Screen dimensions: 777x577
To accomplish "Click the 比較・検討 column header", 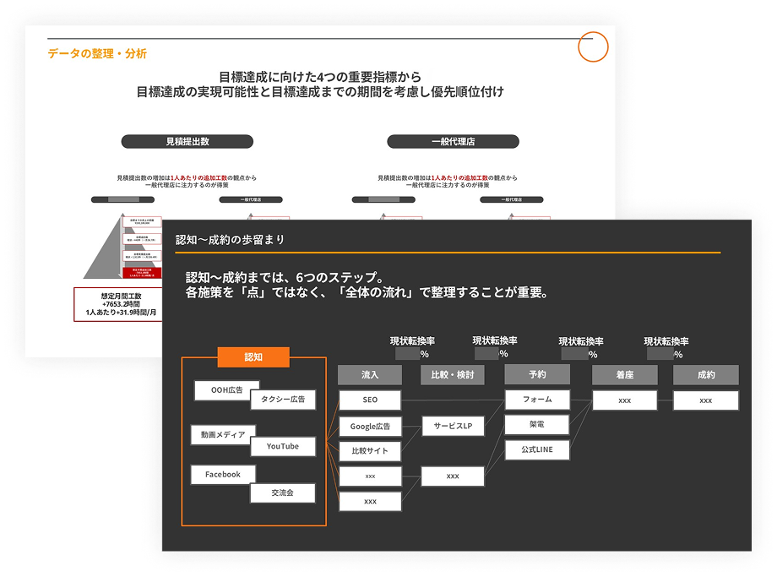I will 453,375.
